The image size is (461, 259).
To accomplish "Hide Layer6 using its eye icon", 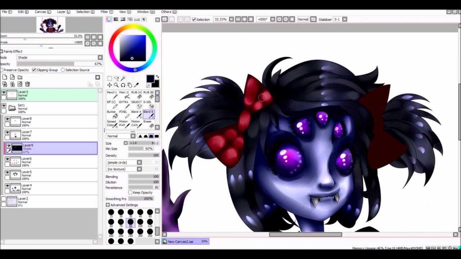I will (7, 159).
